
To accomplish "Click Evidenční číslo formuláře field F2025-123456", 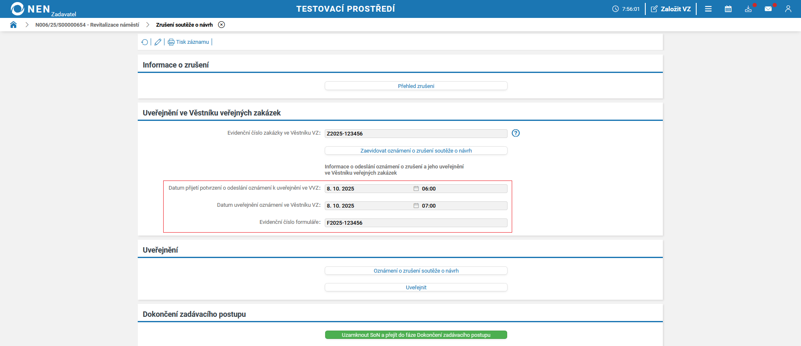I will pyautogui.click(x=416, y=223).
